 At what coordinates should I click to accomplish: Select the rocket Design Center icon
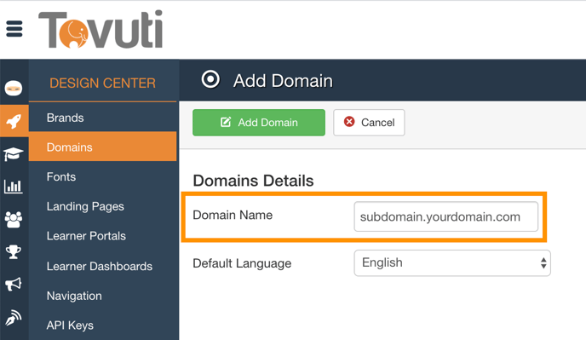(x=14, y=121)
